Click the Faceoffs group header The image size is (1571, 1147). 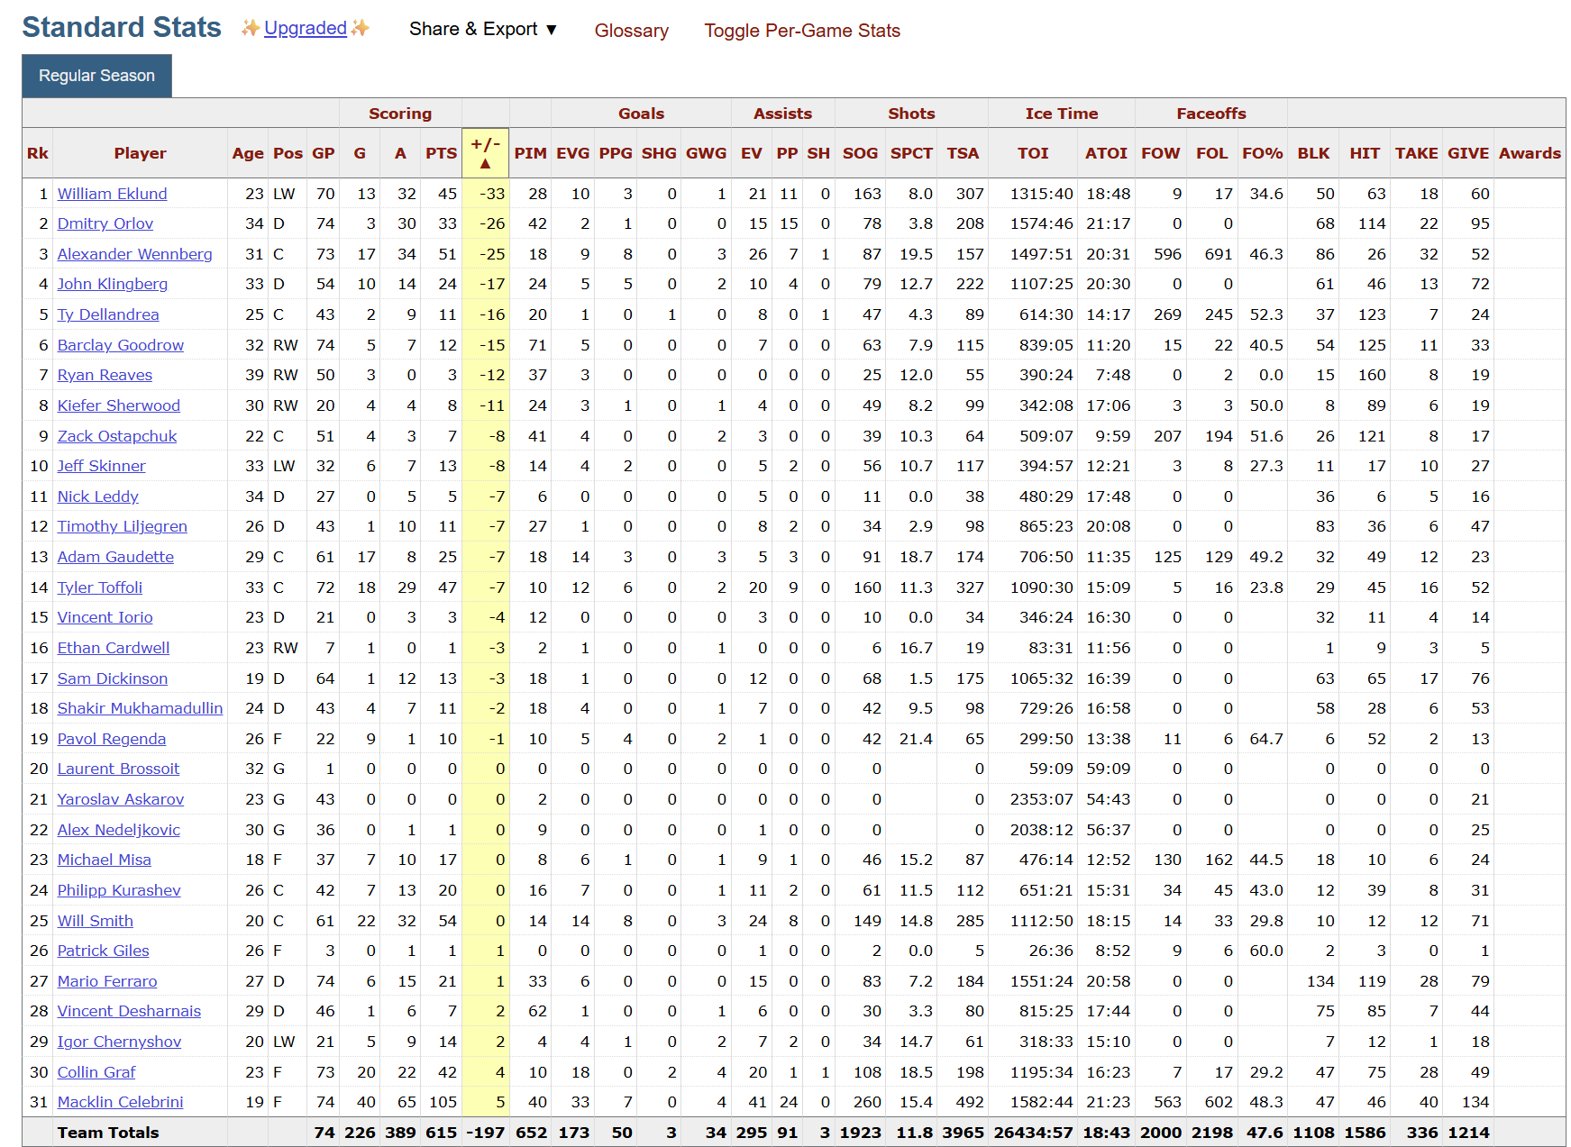click(x=1210, y=114)
